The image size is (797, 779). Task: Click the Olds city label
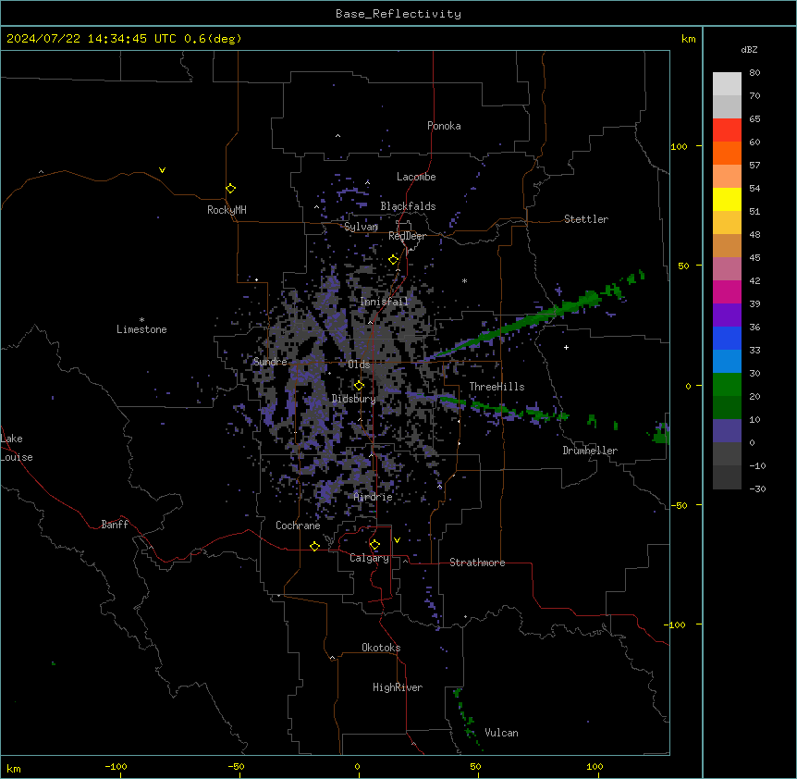point(359,365)
